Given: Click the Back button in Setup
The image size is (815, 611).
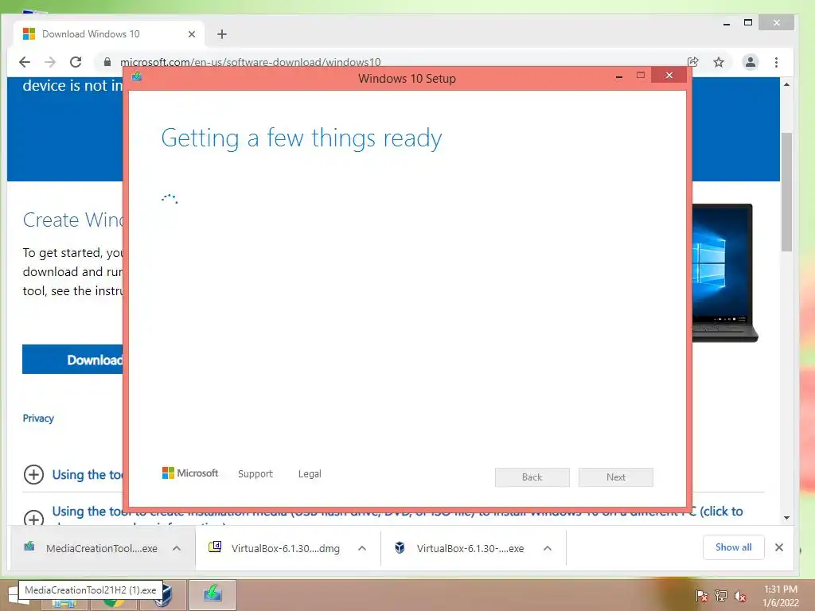Looking at the screenshot, I should coord(532,477).
